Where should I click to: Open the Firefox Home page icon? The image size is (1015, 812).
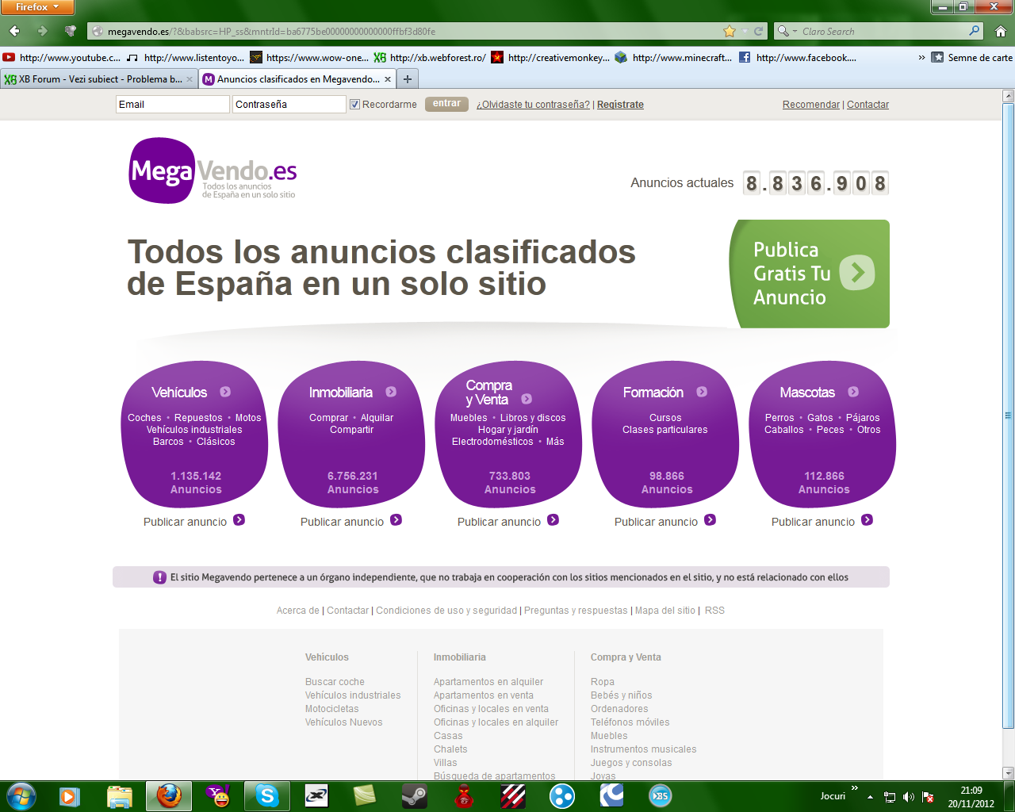pyautogui.click(x=1000, y=31)
